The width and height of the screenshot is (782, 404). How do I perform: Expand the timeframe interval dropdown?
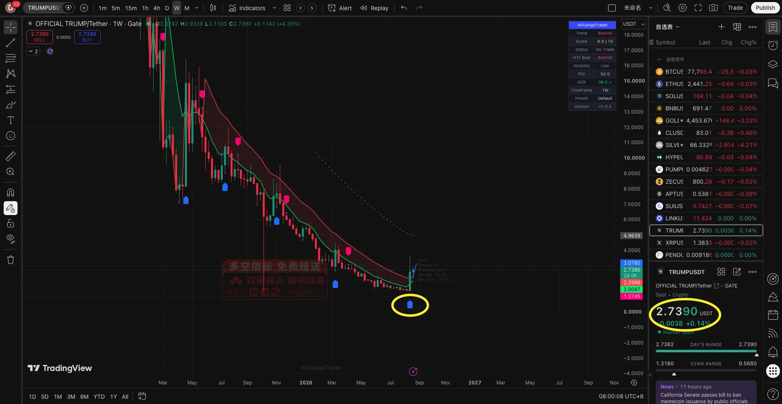(197, 8)
